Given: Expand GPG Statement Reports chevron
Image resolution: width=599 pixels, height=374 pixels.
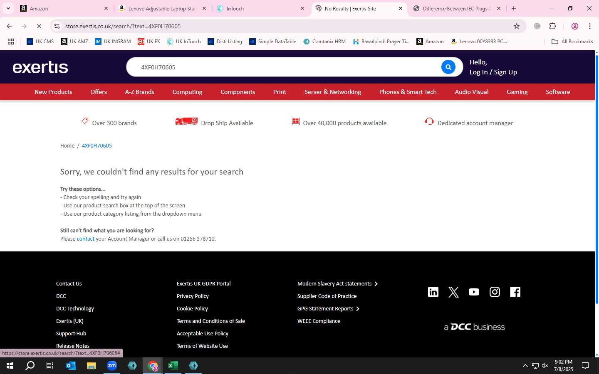Looking at the screenshot, I should (x=358, y=309).
